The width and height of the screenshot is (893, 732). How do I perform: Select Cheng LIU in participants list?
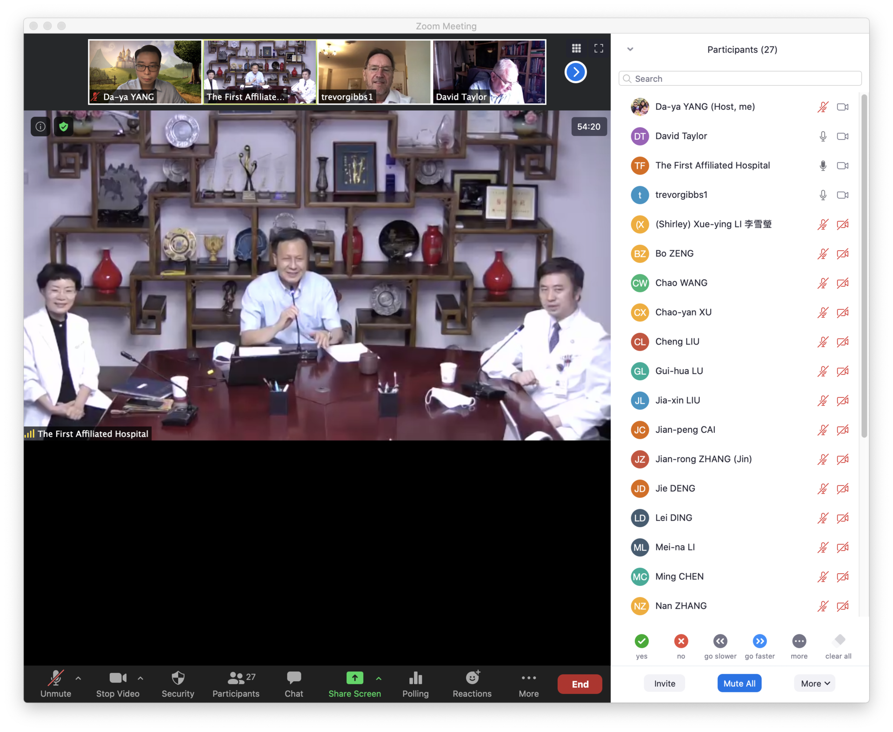(x=740, y=342)
